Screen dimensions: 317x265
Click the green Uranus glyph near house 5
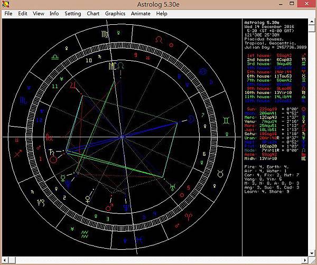tap(172, 187)
